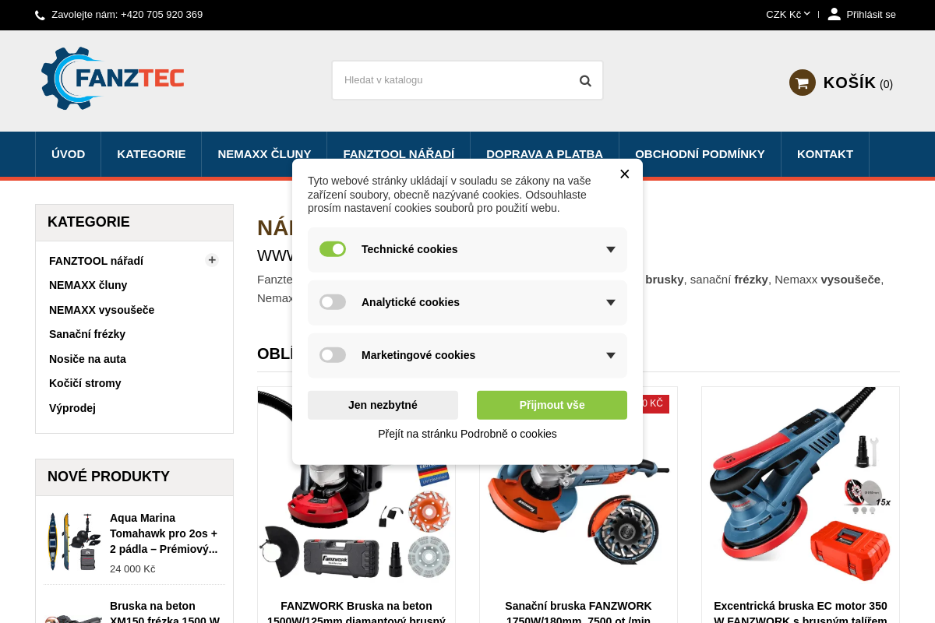
Task: Select the Sanační frézky category
Action: click(x=87, y=334)
